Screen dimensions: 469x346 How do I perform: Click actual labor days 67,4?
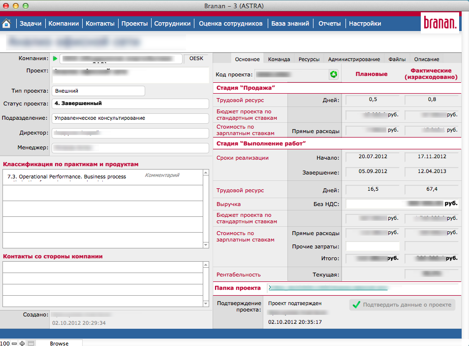432,189
